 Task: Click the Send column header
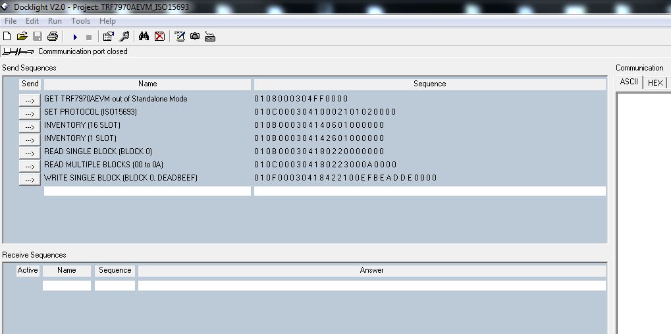(30, 84)
